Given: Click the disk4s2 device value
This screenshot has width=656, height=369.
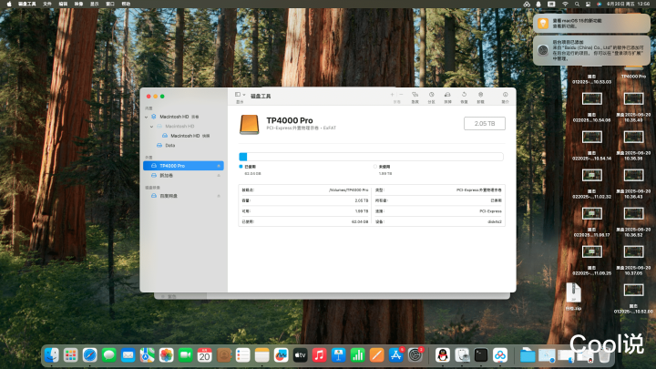Looking at the screenshot, I should tap(495, 221).
